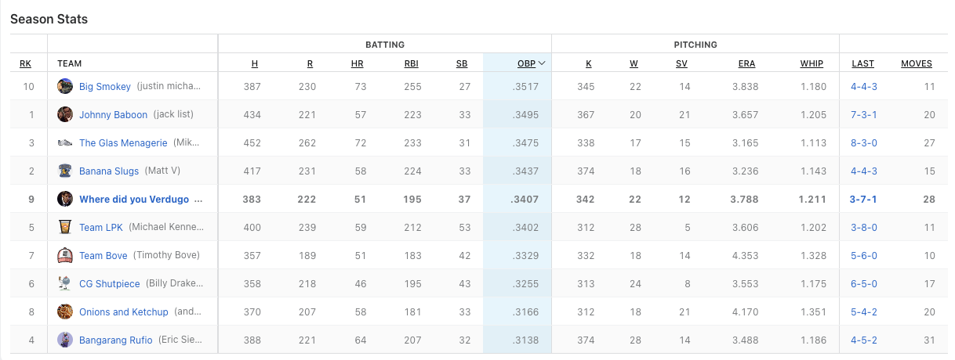Screen dimensions: 955x360
Task: Click Team LPK beer mug logo
Action: [x=65, y=227]
